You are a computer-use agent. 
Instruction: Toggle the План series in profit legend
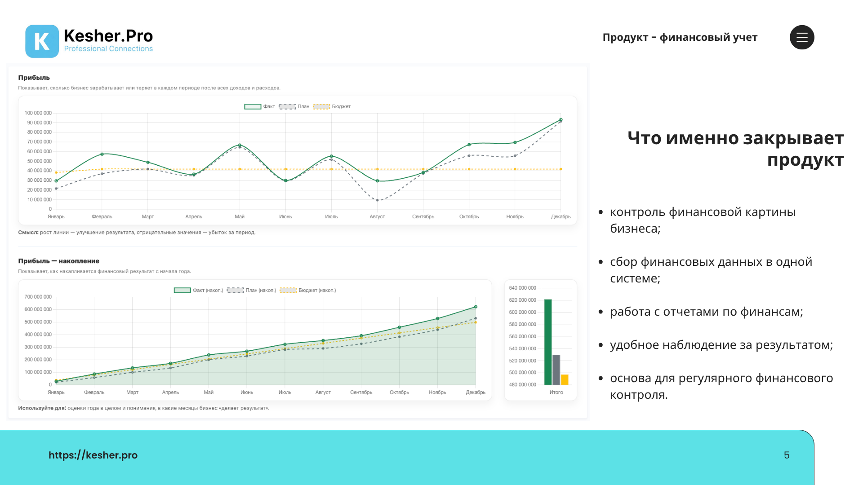click(294, 106)
